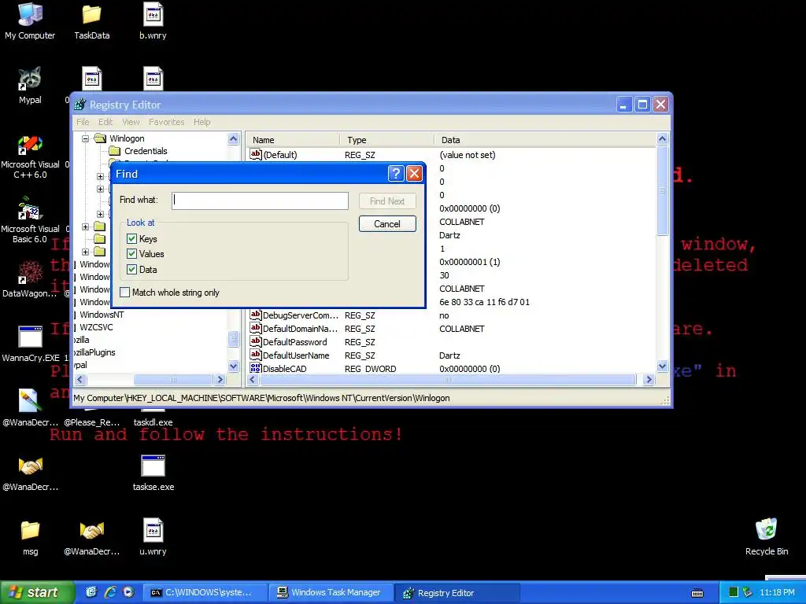This screenshot has height=604, width=806.
Task: Select the DisableCAD DWORD value icon
Action: 256,368
